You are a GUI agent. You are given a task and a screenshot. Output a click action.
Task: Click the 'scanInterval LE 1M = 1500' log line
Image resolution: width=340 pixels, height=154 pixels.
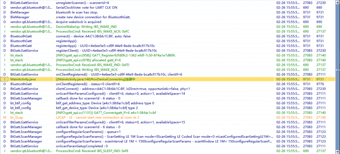164,141
